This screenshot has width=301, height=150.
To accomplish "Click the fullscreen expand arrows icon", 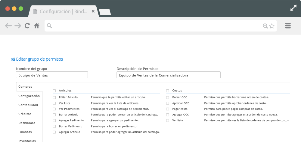I will pos(293,8).
